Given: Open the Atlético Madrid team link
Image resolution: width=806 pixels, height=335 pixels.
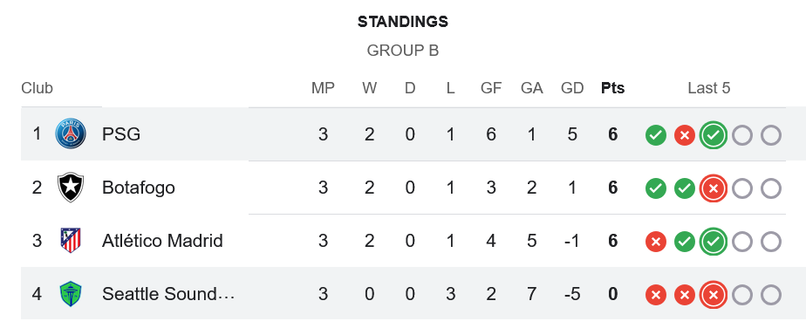Looking at the screenshot, I should click(x=162, y=241).
